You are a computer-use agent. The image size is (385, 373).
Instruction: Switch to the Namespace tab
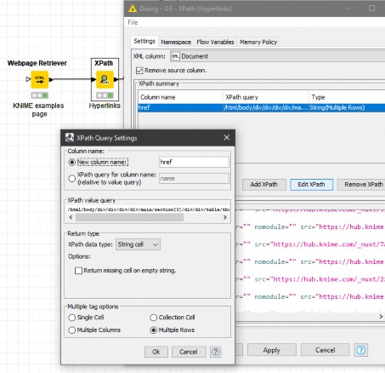tap(176, 42)
